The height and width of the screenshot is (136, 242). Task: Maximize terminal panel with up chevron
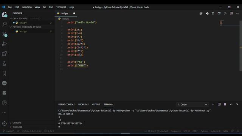coord(231,104)
